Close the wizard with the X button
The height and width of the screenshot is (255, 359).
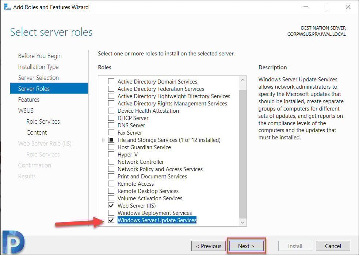point(348,7)
